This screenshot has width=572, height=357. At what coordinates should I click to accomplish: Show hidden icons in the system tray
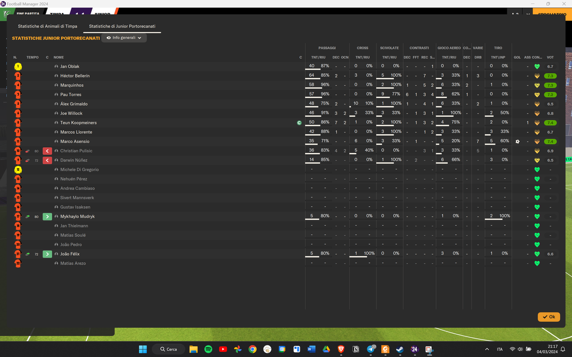coord(487,349)
